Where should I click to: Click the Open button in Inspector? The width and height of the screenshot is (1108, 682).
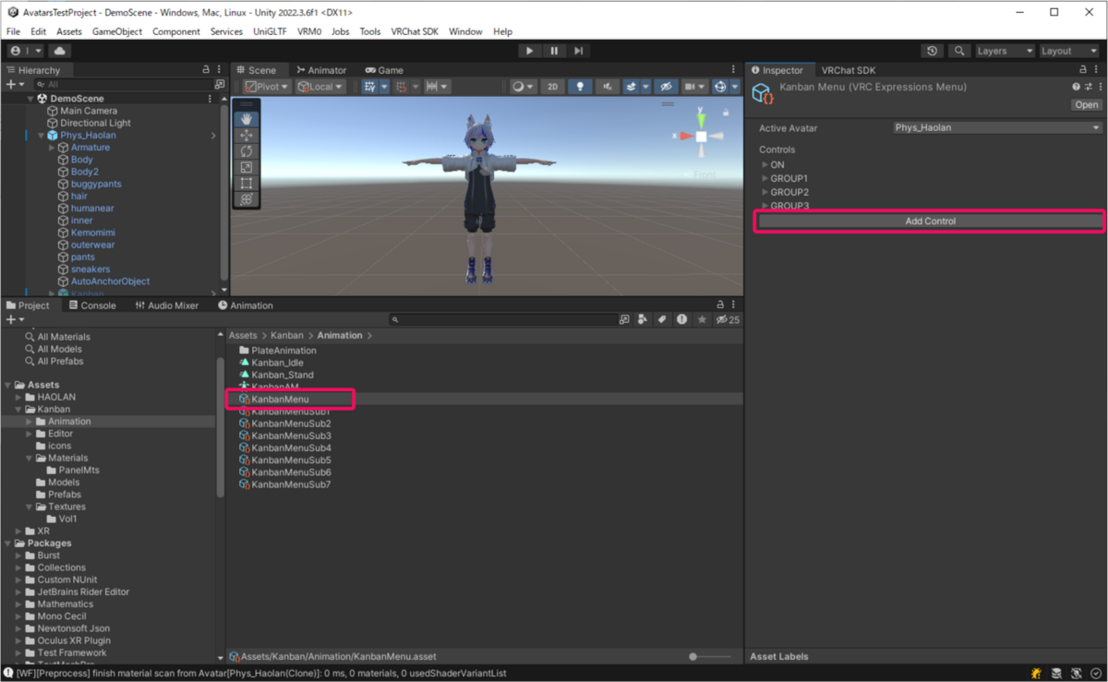[x=1087, y=105]
